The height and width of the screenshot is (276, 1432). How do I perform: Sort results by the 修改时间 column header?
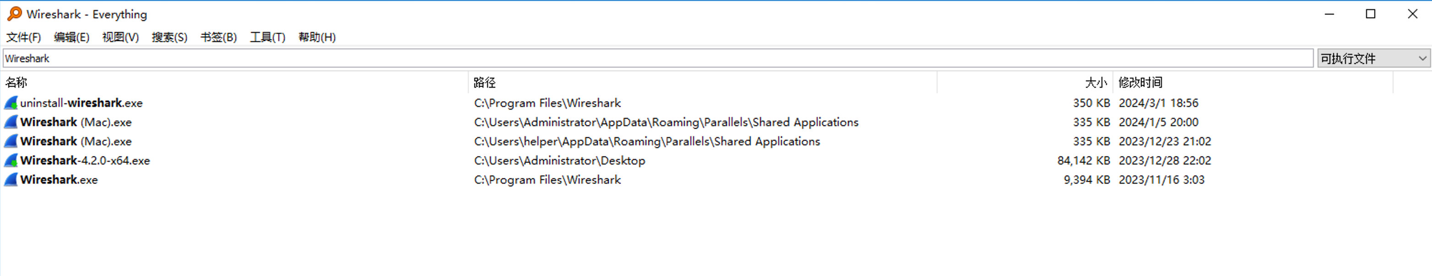pos(1140,83)
